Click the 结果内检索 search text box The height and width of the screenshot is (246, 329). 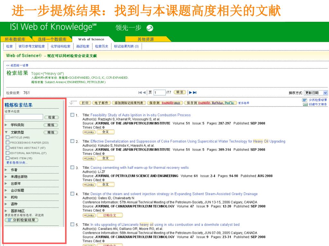click(23, 117)
